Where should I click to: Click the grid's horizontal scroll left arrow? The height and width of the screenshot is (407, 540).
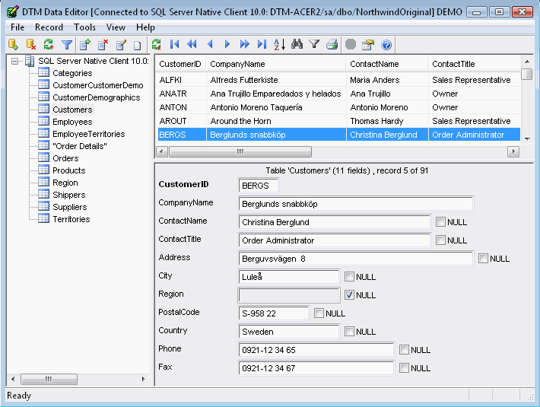click(162, 151)
